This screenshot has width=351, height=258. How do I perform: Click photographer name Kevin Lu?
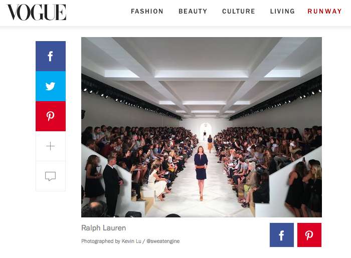click(131, 241)
